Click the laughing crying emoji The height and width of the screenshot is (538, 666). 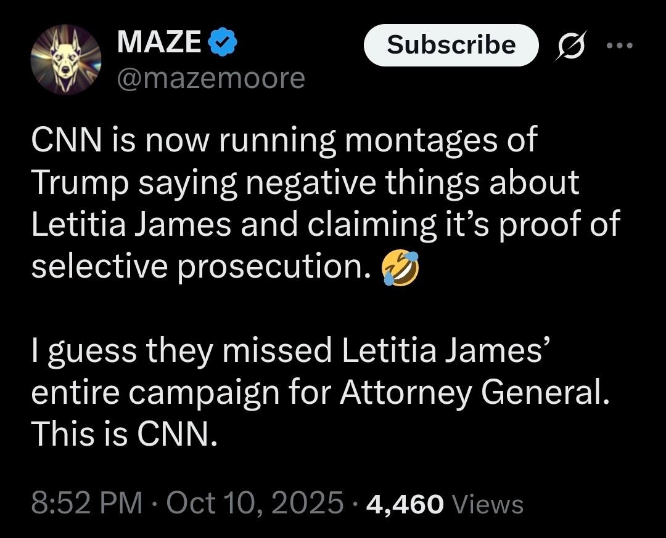pyautogui.click(x=400, y=268)
